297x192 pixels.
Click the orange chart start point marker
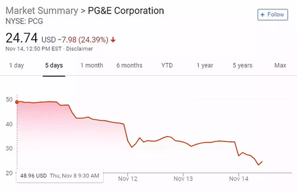point(17,102)
